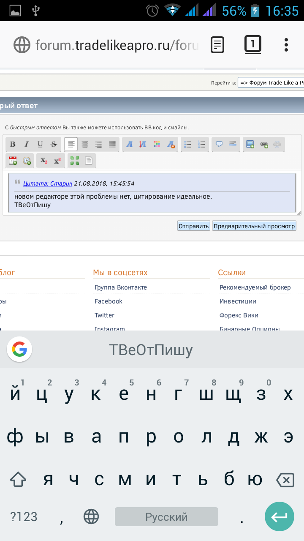Viewport: 304px width, 541px height.
Task: Tap the й key on keyboard
Action: 16,394
